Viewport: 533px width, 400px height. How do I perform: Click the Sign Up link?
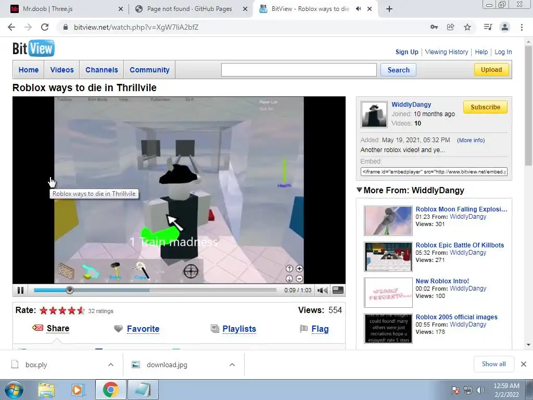(x=407, y=52)
